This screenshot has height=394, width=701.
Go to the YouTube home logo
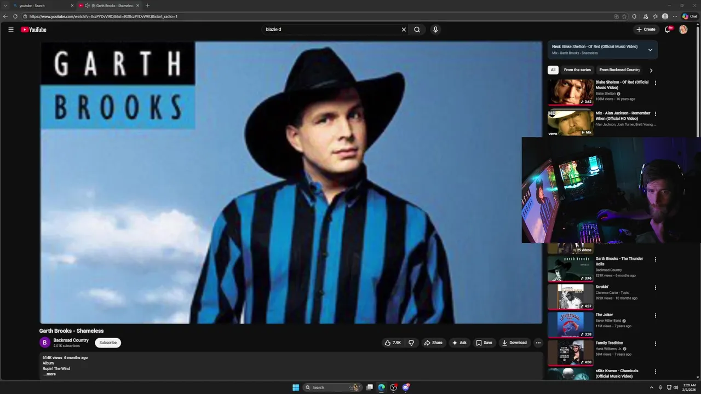tap(33, 30)
